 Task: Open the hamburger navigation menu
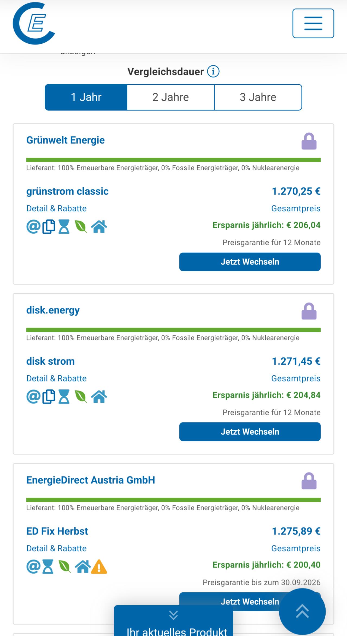(313, 23)
